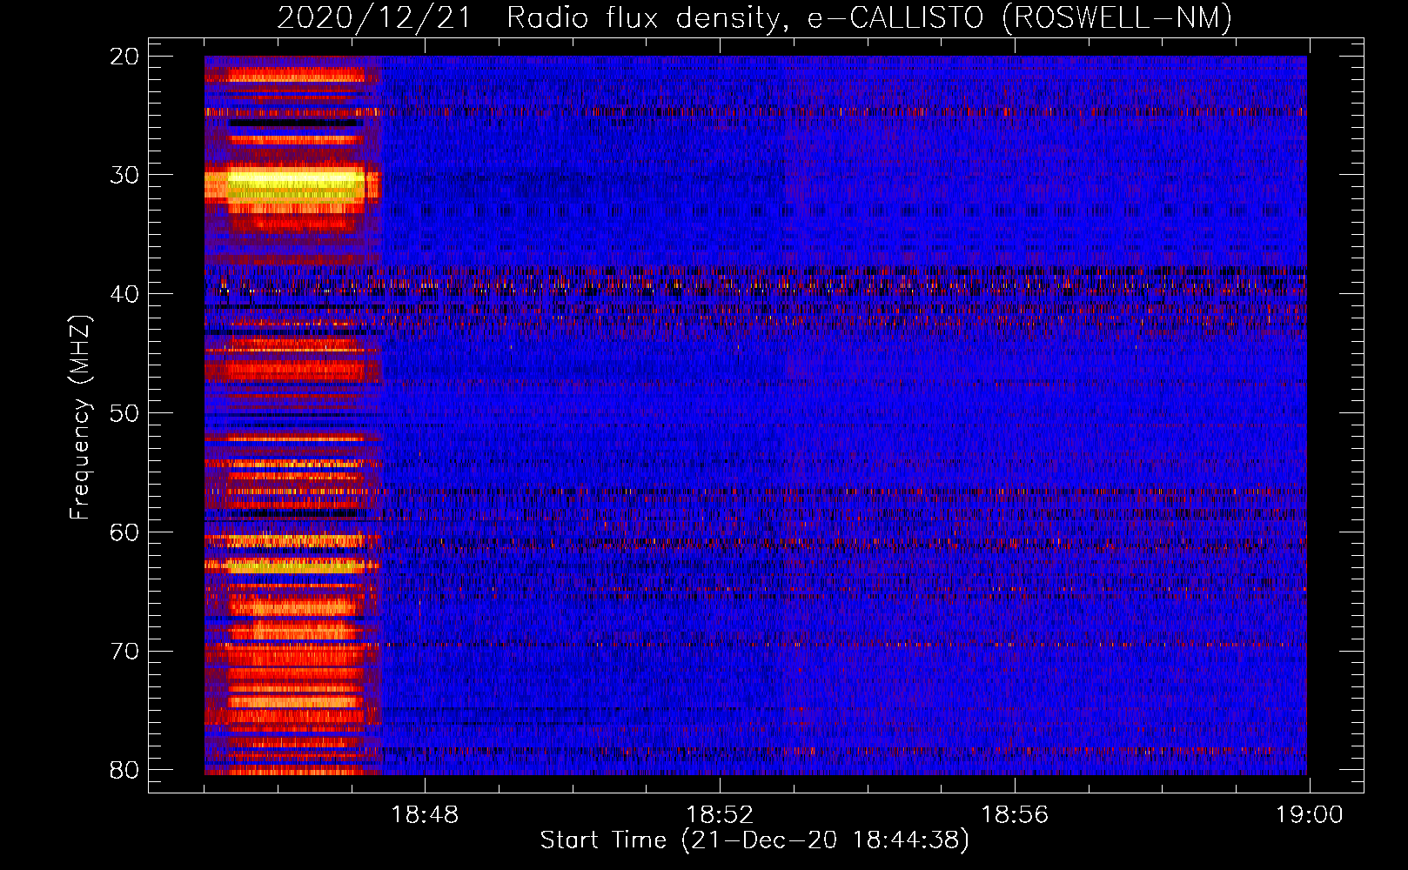Click the 30 MHz frequency tick label
This screenshot has width=1408, height=870.
pyautogui.click(x=124, y=175)
